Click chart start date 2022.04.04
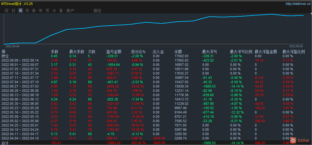The width and height of the screenshot is (312, 145). [x=12, y=46]
